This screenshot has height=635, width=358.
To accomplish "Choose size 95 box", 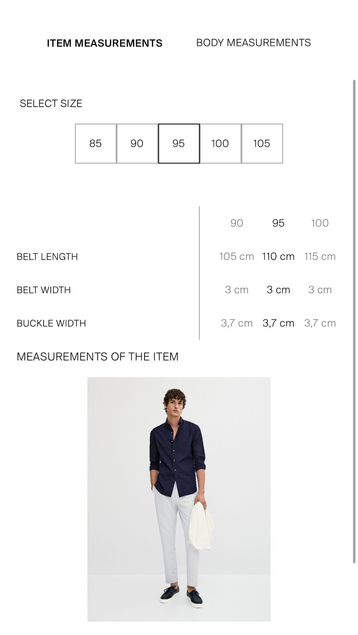I will click(179, 143).
